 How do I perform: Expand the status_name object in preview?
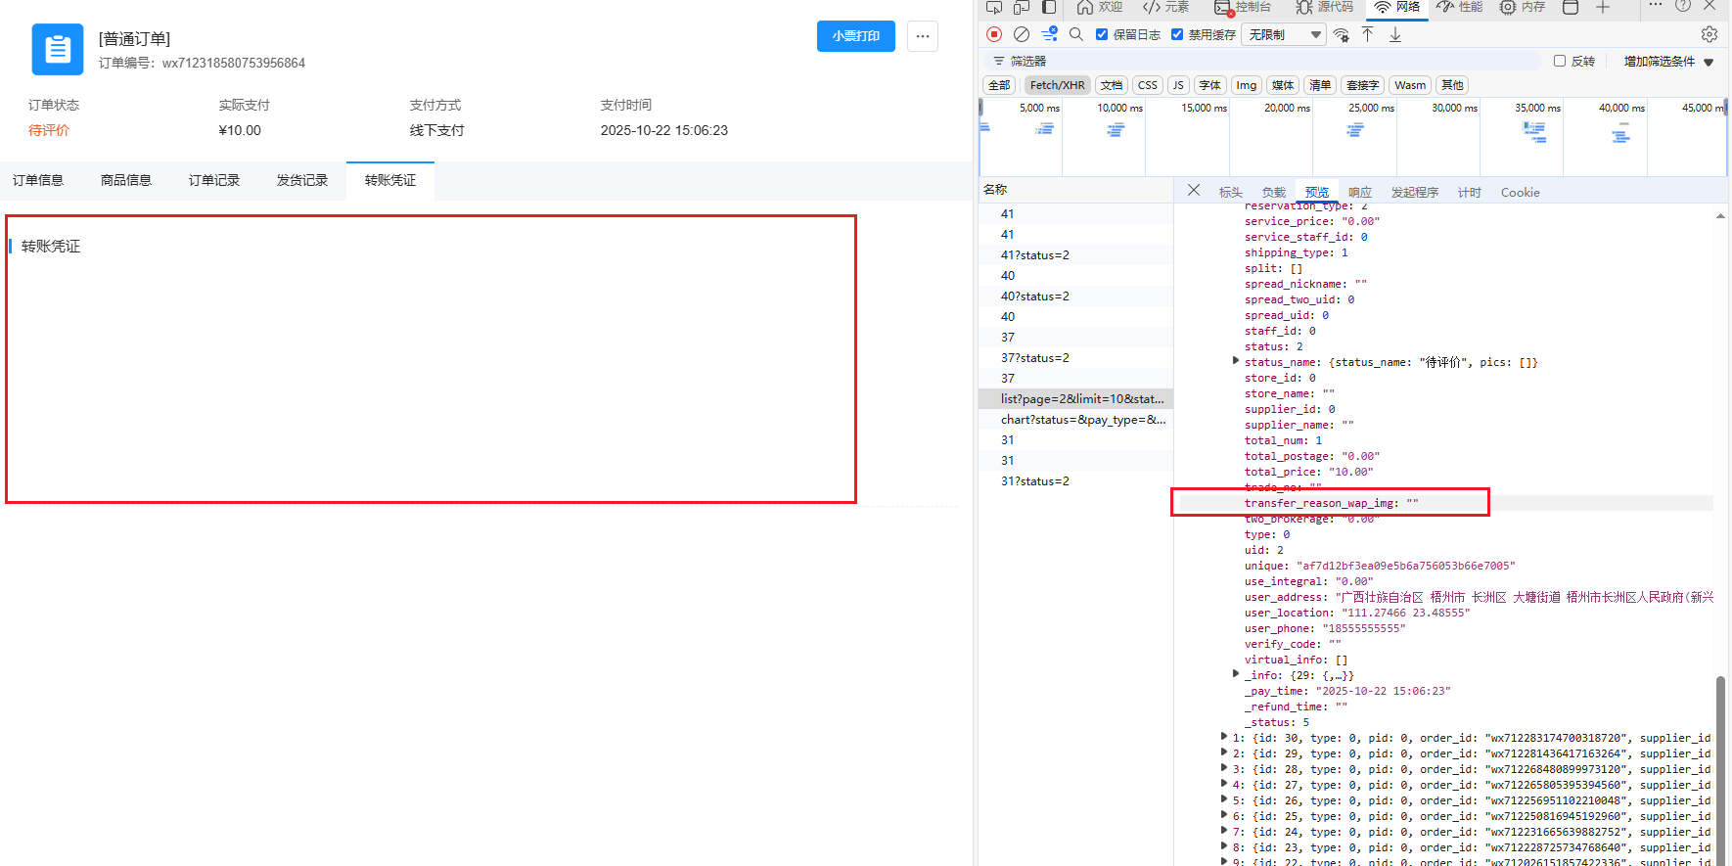tap(1236, 361)
